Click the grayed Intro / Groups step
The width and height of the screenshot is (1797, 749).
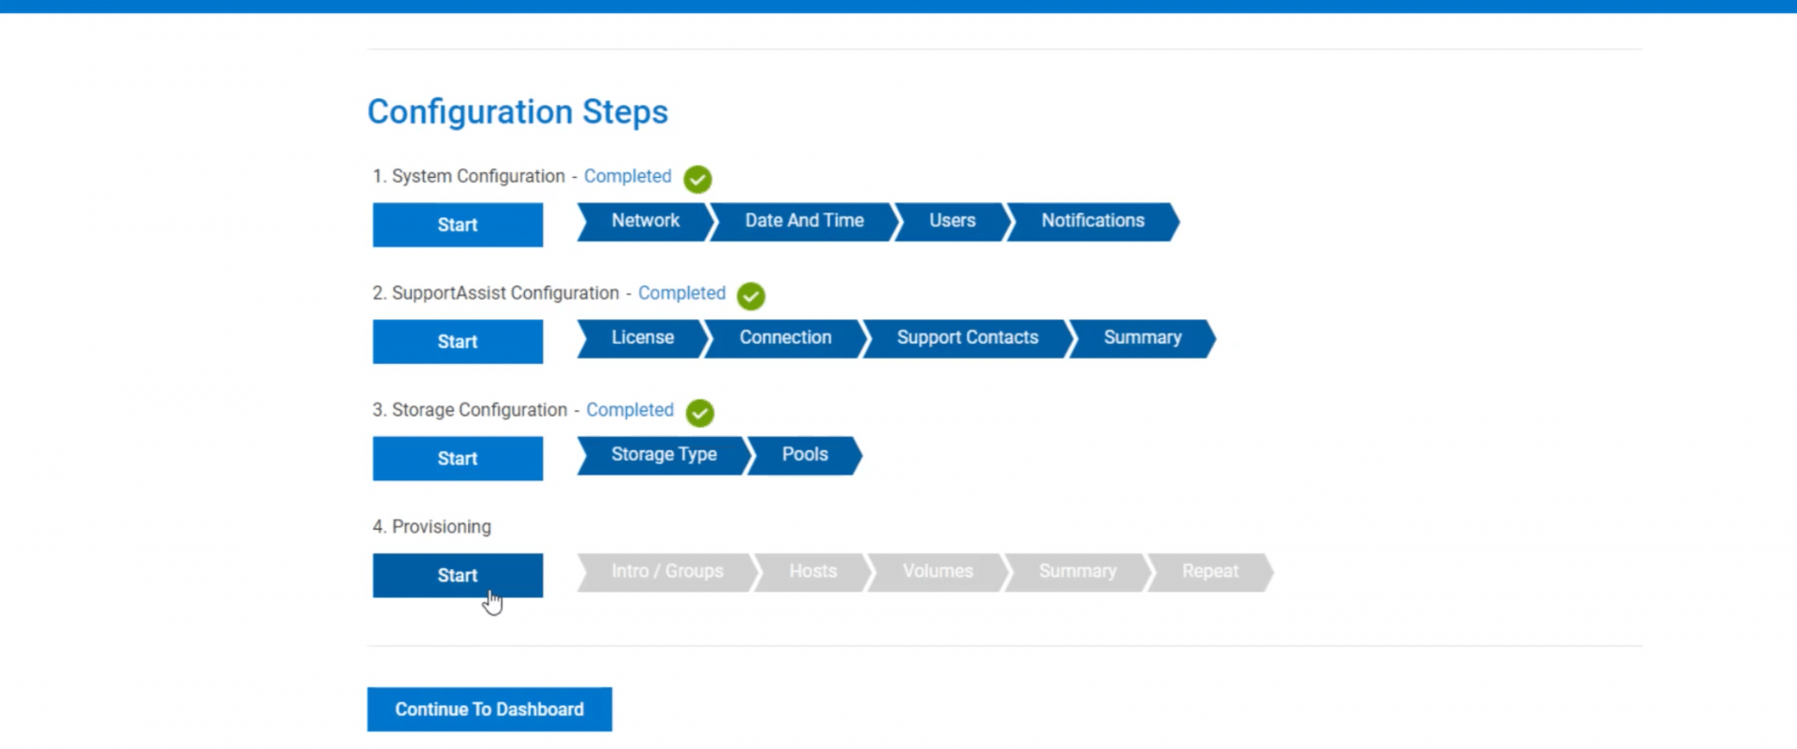point(667,572)
